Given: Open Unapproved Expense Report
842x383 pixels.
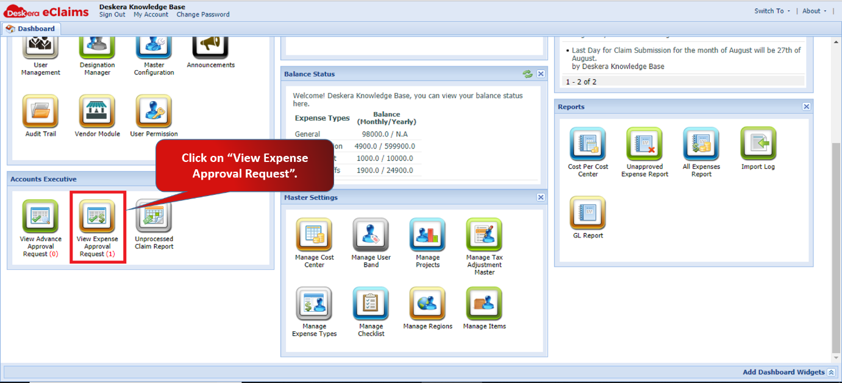Looking at the screenshot, I should pyautogui.click(x=644, y=145).
